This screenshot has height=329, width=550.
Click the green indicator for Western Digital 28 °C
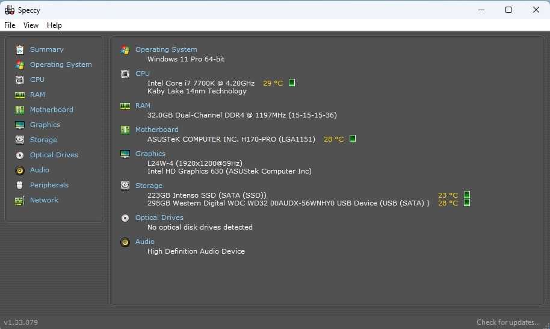(x=467, y=202)
